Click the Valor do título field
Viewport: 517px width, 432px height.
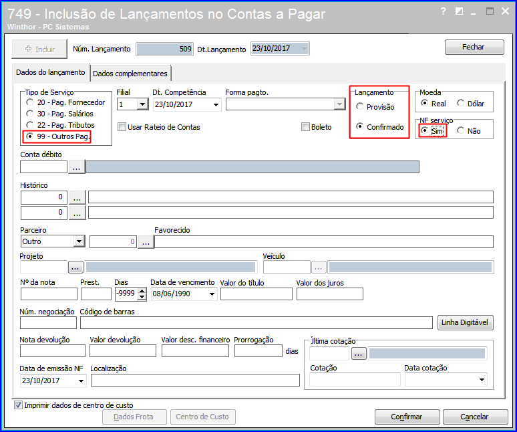[256, 294]
